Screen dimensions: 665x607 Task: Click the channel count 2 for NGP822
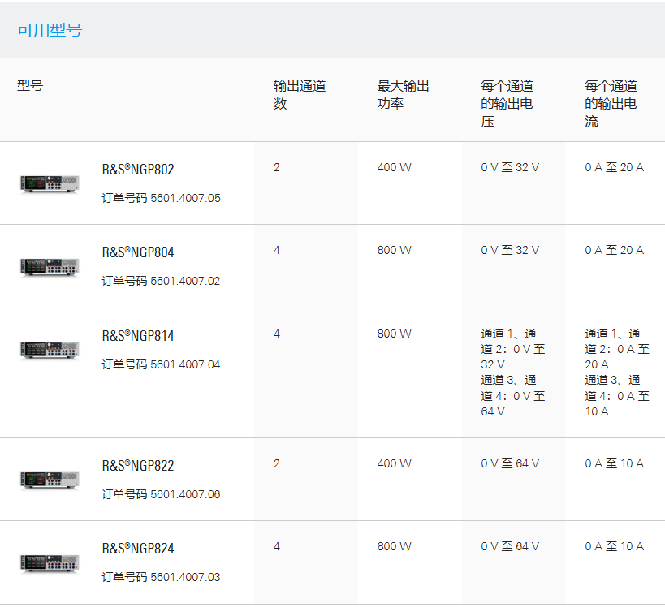(x=277, y=463)
